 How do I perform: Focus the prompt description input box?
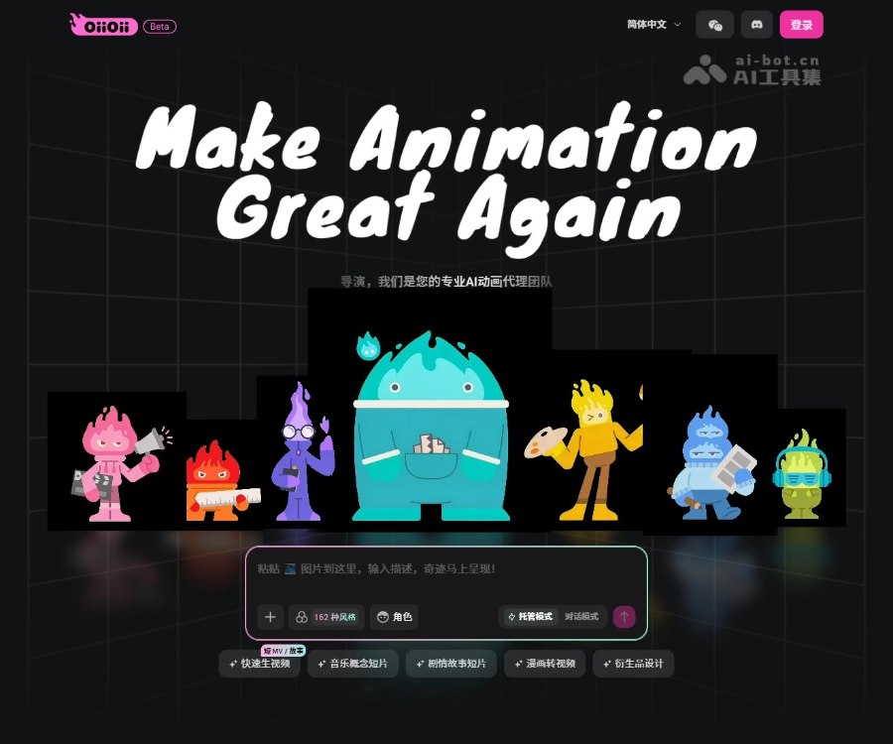446,569
